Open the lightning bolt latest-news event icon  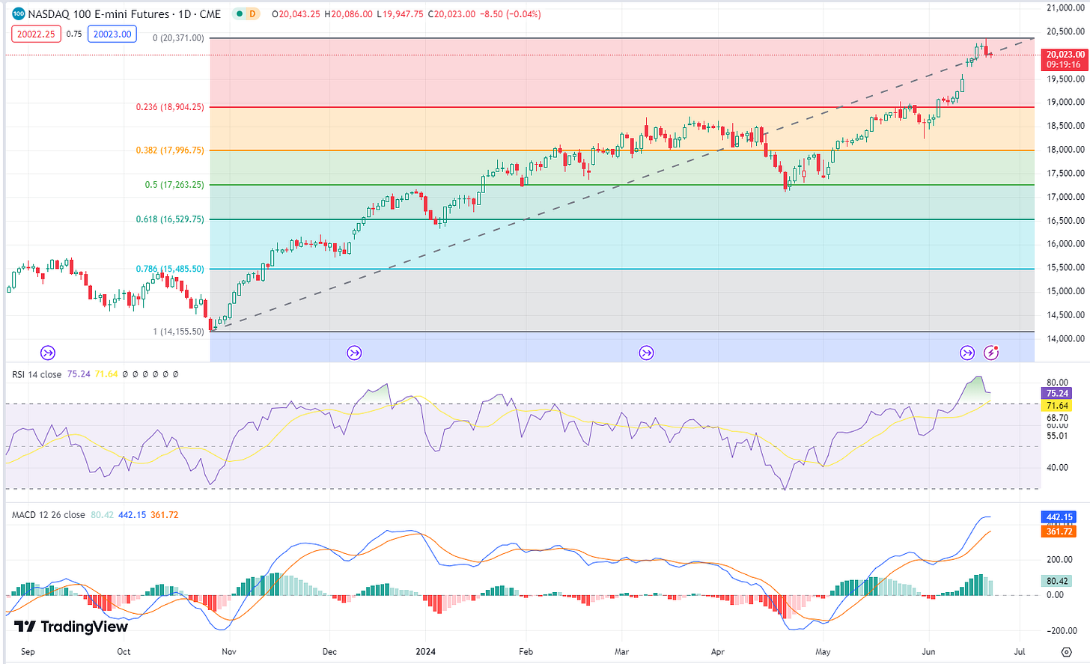[991, 353]
